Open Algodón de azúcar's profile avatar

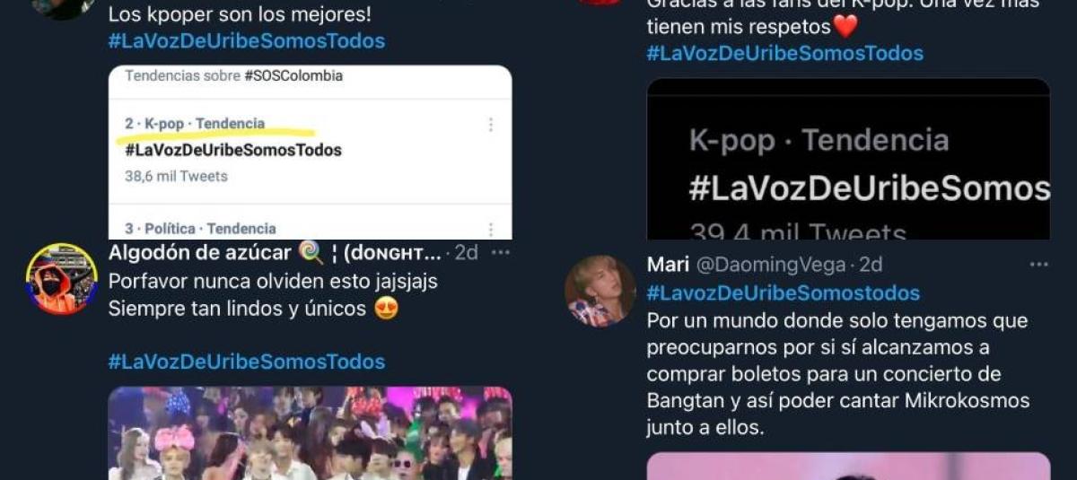click(x=62, y=279)
